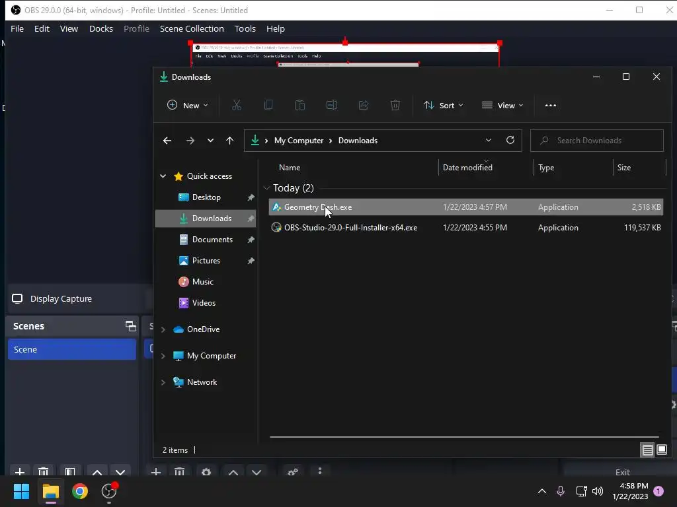677x507 pixels.
Task: Open the OBS View menu
Action: [x=69, y=28]
